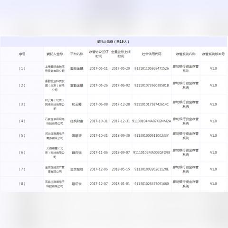This screenshot has height=228, width=228.
Task: Select row number （6）
Action: coord(22,152)
